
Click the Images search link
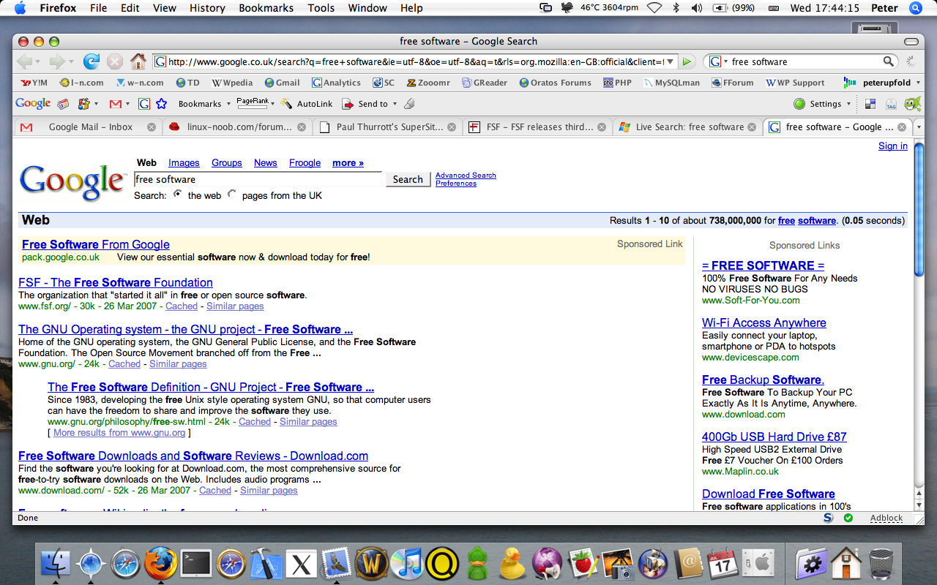[x=184, y=162]
